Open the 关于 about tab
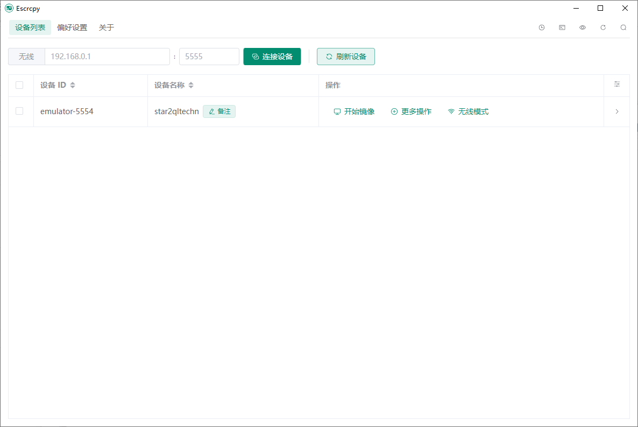Viewport: 638px width, 427px height. [x=107, y=27]
